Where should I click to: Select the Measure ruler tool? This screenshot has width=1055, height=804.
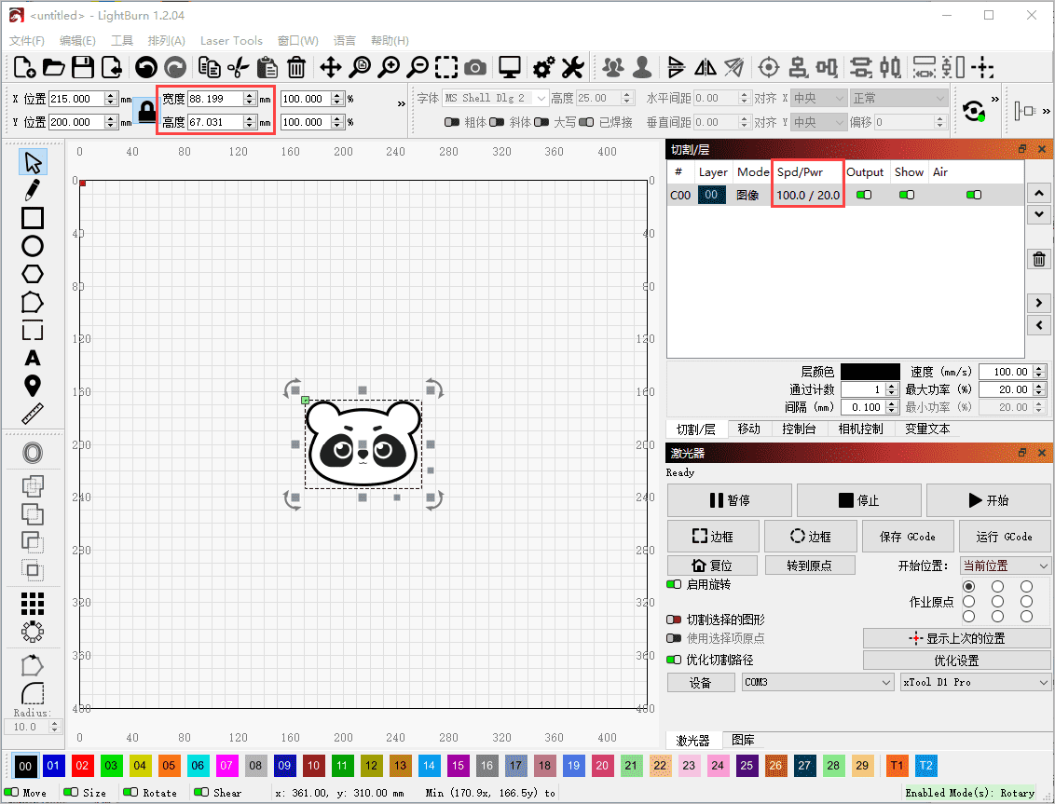tap(33, 414)
